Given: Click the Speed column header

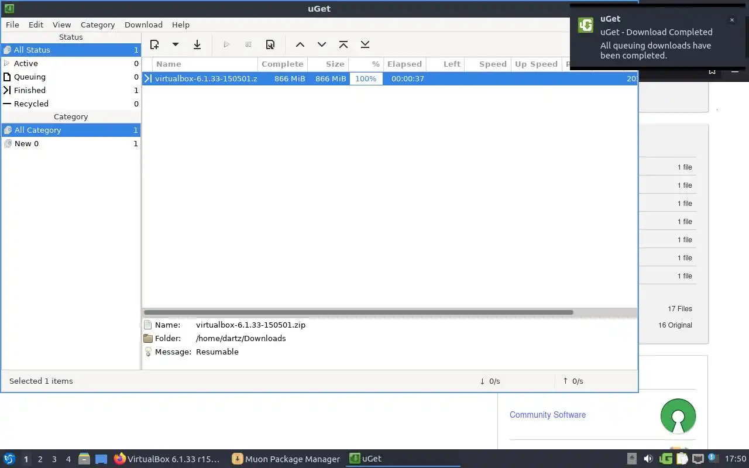Looking at the screenshot, I should pos(487,64).
